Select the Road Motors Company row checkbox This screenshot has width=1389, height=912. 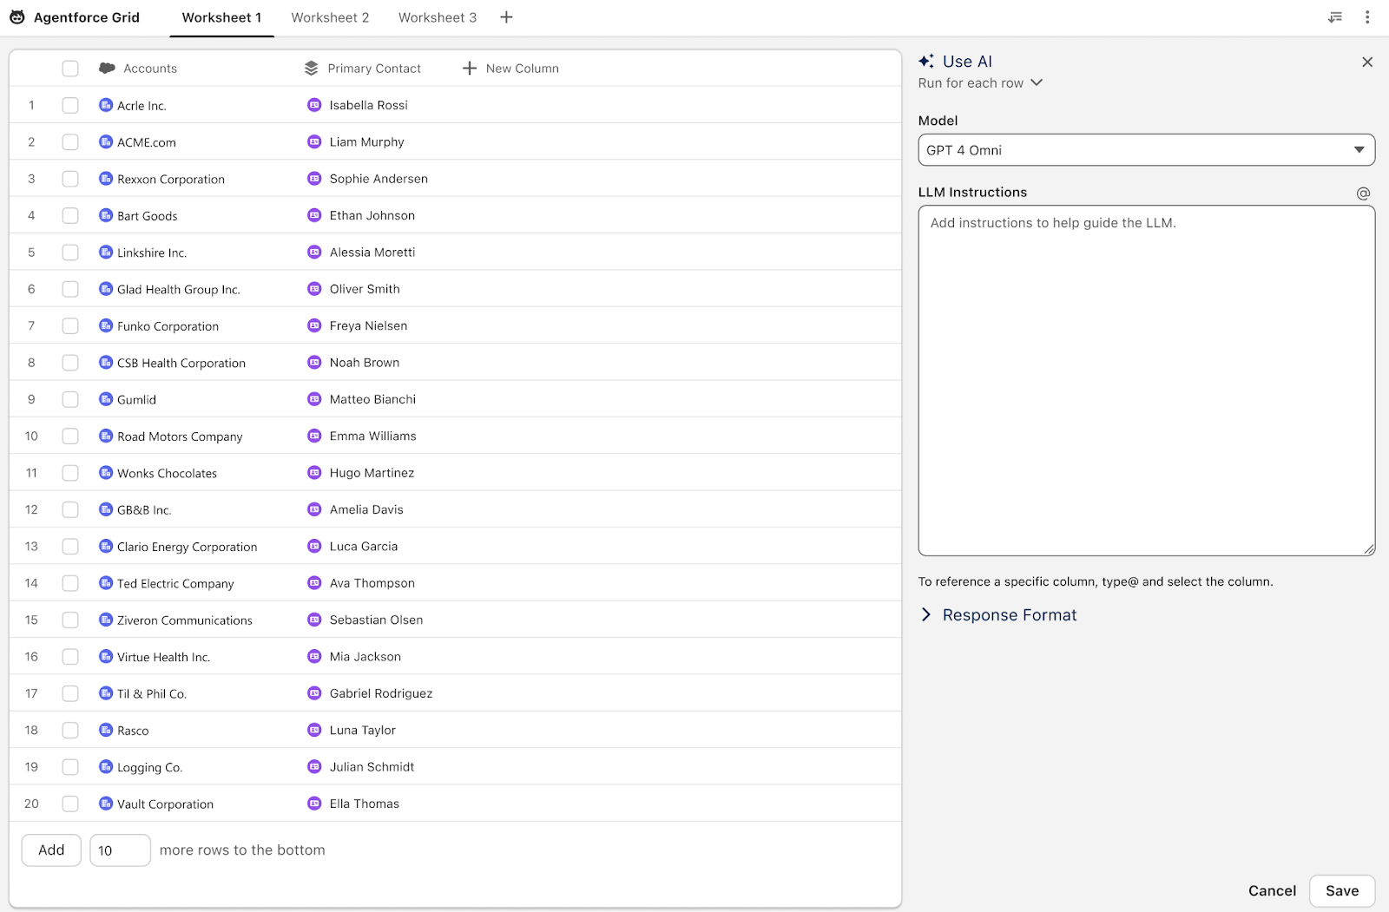(70, 436)
